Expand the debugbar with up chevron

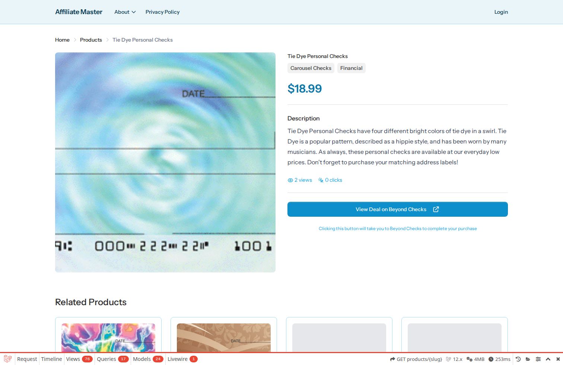(548, 359)
